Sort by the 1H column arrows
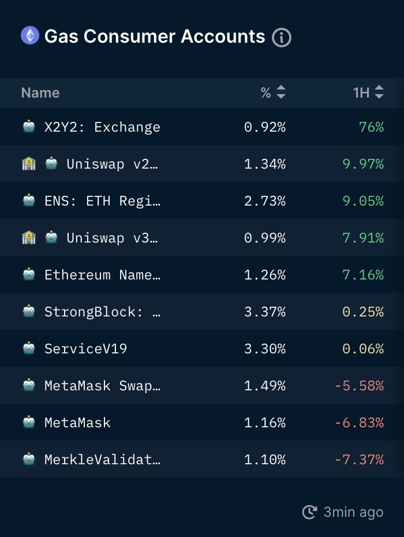Screen dimensions: 404x537 point(379,92)
